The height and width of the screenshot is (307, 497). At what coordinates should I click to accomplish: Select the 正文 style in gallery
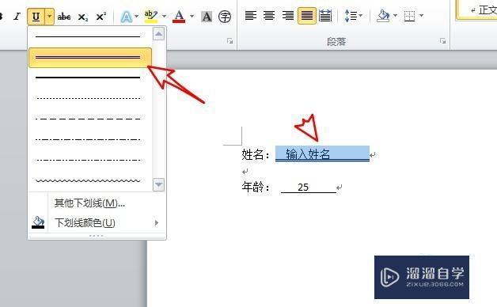click(x=476, y=10)
